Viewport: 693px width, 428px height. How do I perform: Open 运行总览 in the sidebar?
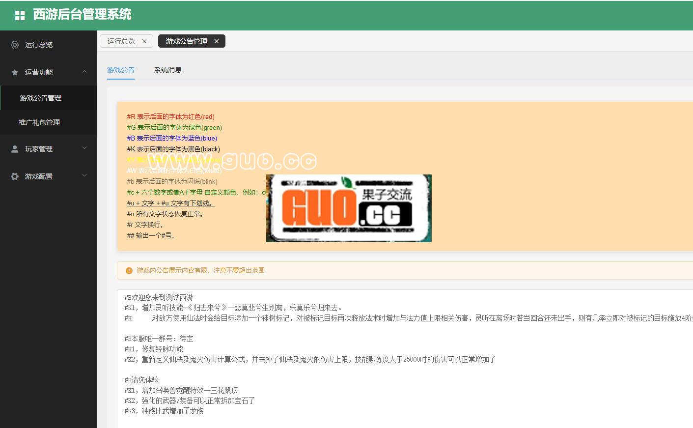49,45
